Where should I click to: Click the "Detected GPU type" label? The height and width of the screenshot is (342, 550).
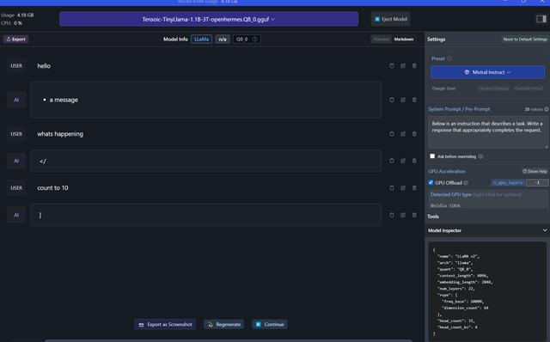(450, 194)
